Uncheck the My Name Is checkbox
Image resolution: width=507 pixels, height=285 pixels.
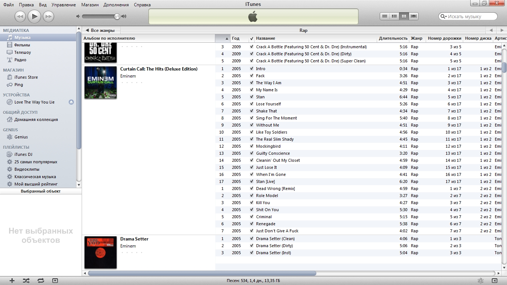[x=252, y=90]
